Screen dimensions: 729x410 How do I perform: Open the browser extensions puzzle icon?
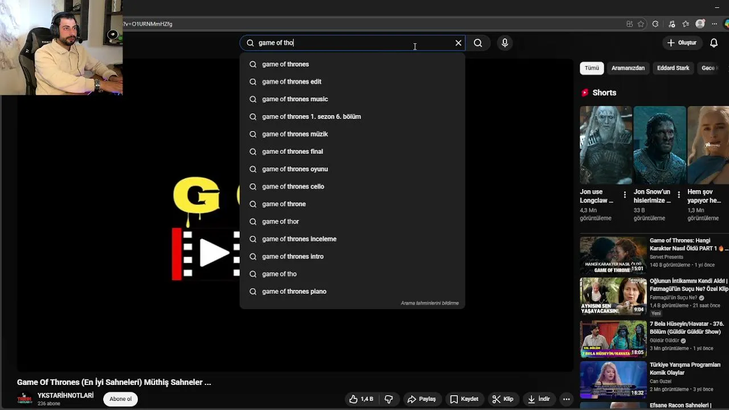point(656,24)
